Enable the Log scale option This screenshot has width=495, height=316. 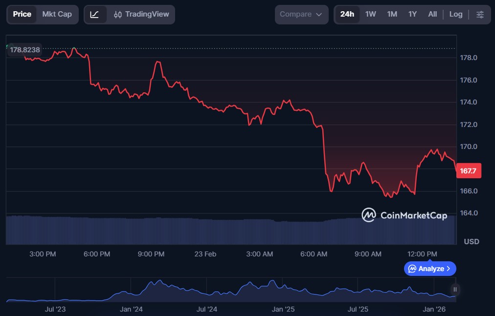456,14
